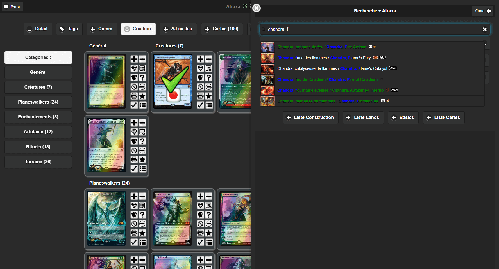499x269 pixels.
Task: Click the minus icon next to Consecrated Sphinx
Action: point(209,59)
